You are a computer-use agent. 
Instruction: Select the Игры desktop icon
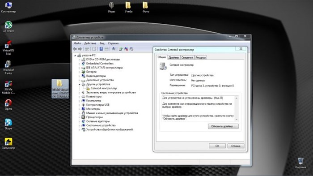(111, 7)
